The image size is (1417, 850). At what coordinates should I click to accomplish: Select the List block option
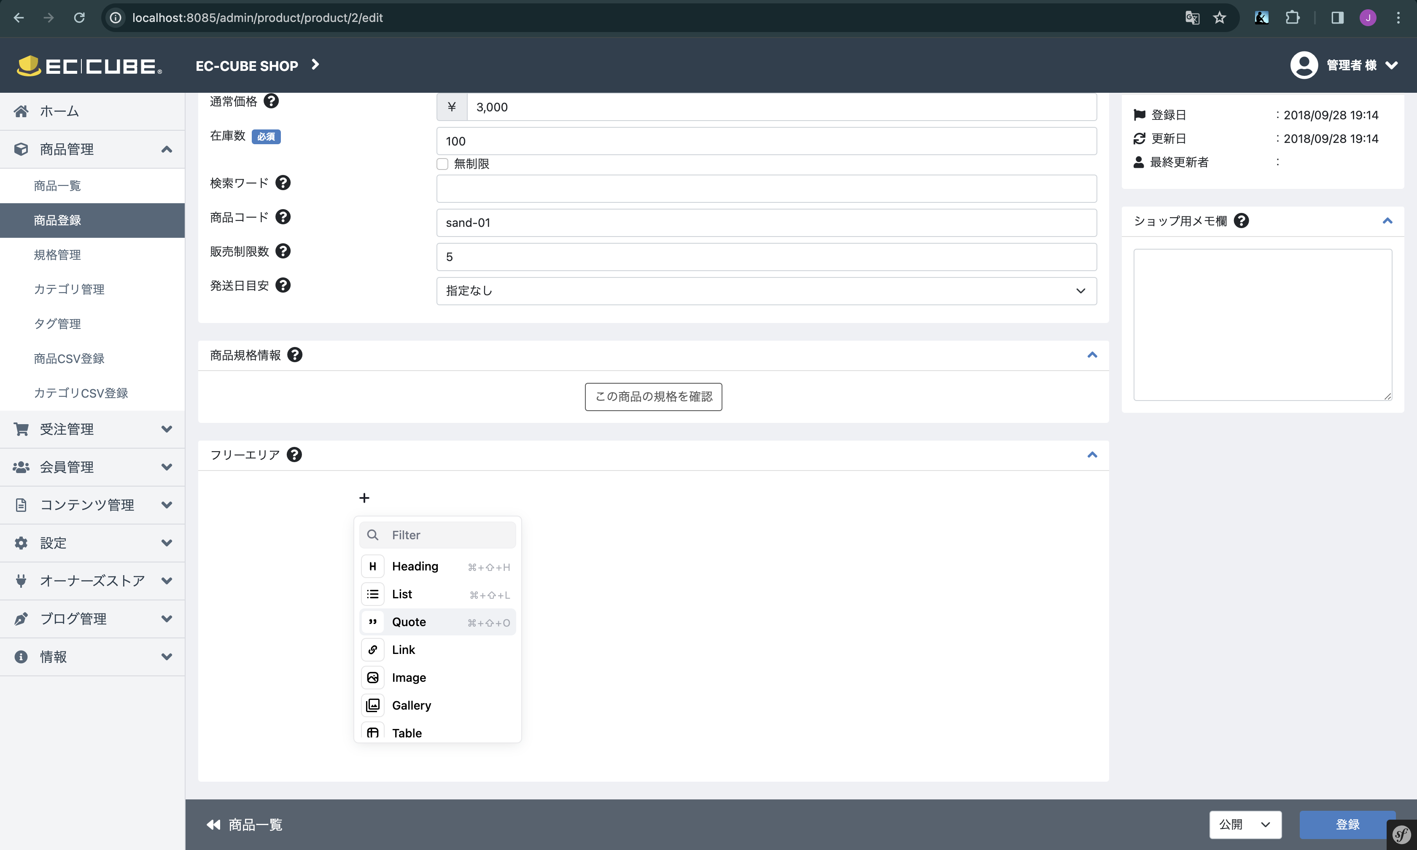[438, 594]
